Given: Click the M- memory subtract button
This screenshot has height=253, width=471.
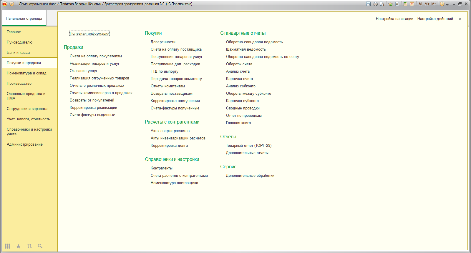Looking at the screenshot, I should point(434,4).
